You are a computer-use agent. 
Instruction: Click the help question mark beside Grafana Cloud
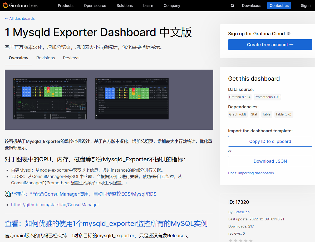tap(289, 33)
